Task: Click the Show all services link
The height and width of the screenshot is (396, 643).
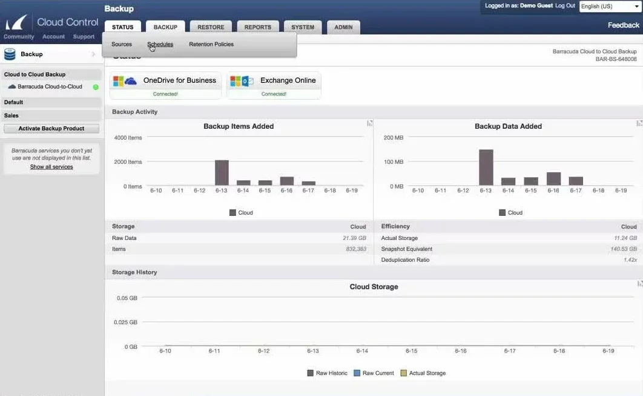Action: click(x=51, y=167)
